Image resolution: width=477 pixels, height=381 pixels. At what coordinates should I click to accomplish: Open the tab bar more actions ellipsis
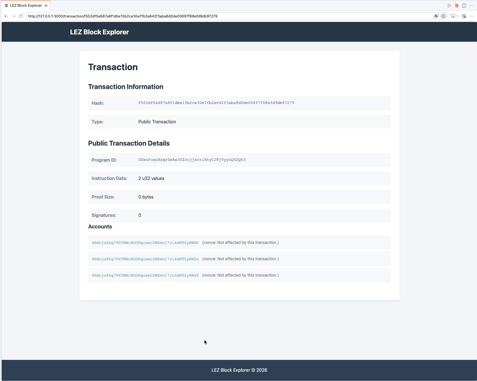pyautogui.click(x=471, y=6)
